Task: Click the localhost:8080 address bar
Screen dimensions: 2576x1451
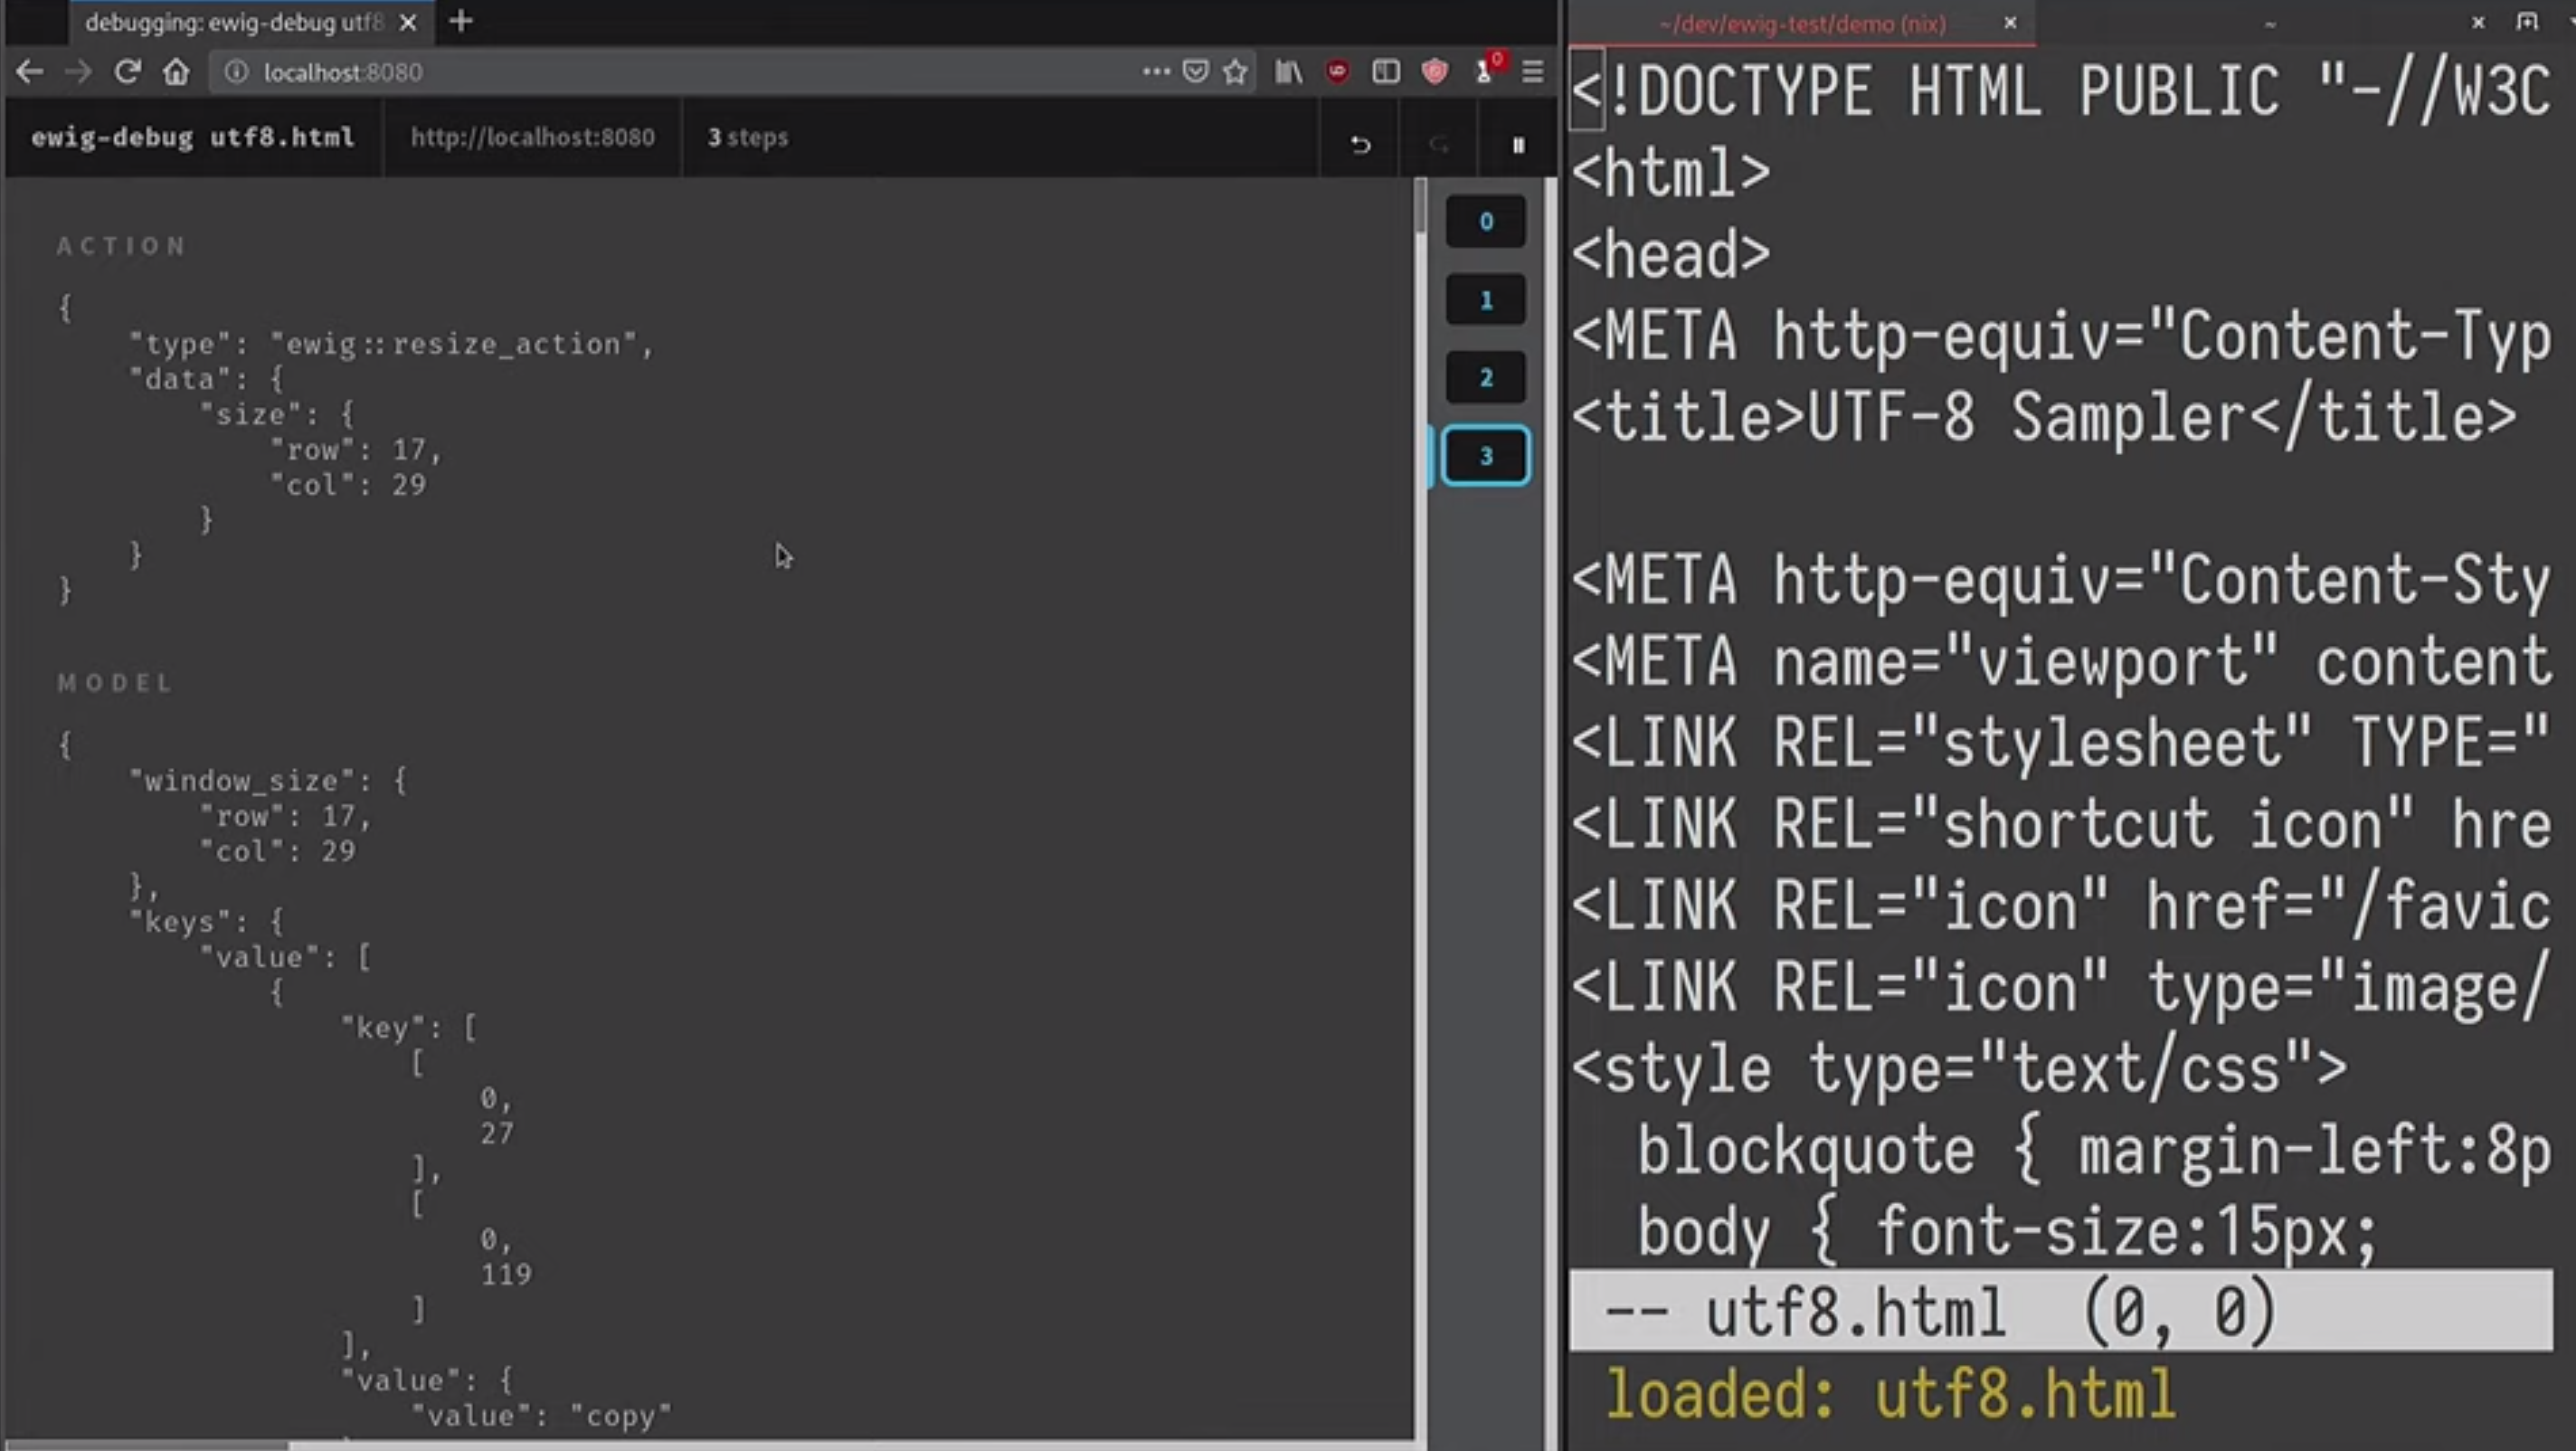Action: (345, 71)
